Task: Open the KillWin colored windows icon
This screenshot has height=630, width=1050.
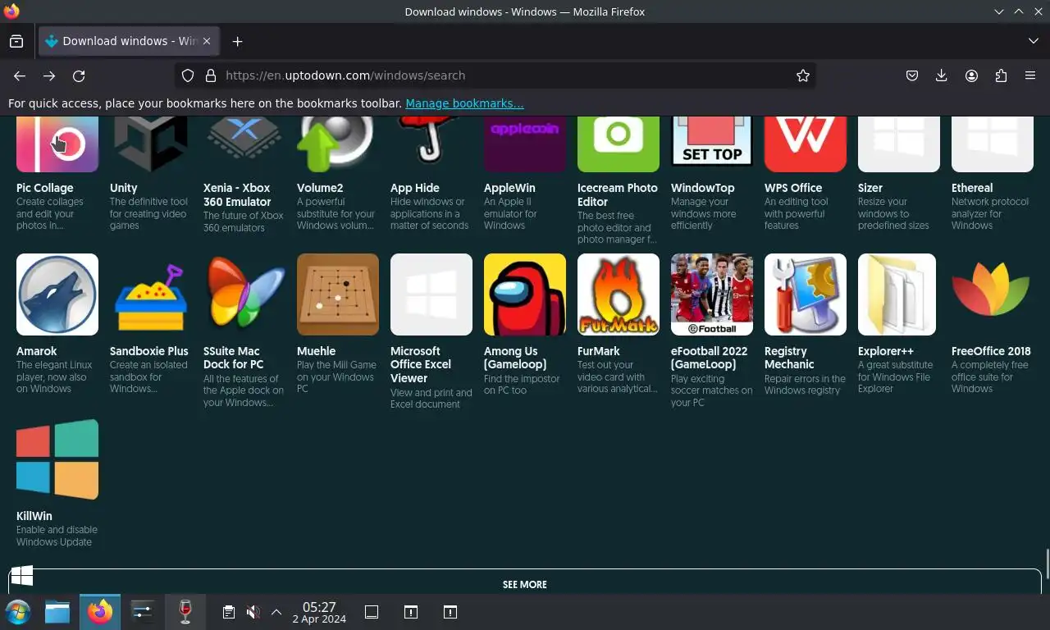Action: coord(57,459)
